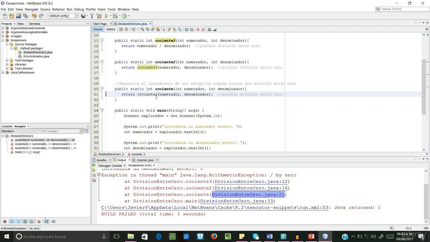Click the Open Project toolbar icon
The width and height of the screenshot is (430, 242).
click(18, 16)
